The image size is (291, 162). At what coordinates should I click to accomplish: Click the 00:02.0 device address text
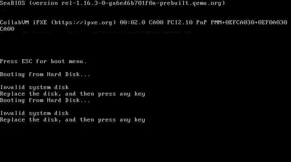(x=133, y=23)
